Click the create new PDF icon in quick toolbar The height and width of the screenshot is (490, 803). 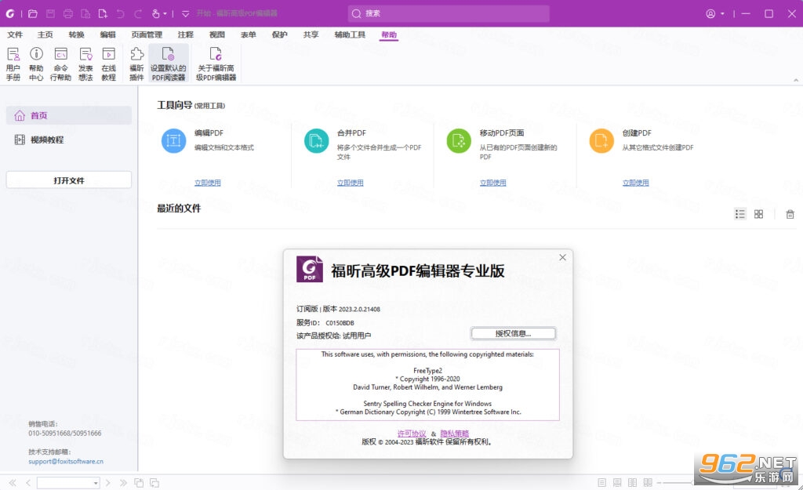103,14
